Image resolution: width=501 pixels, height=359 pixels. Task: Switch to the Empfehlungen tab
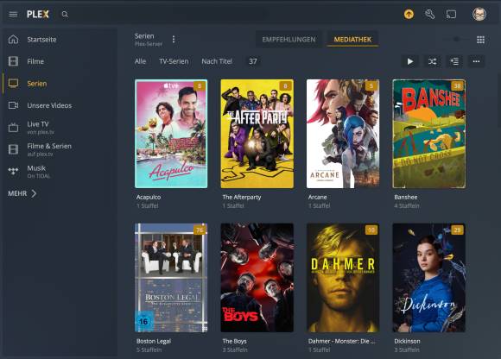click(x=289, y=40)
